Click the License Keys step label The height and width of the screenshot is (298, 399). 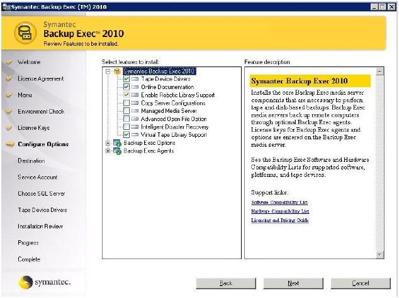33,128
